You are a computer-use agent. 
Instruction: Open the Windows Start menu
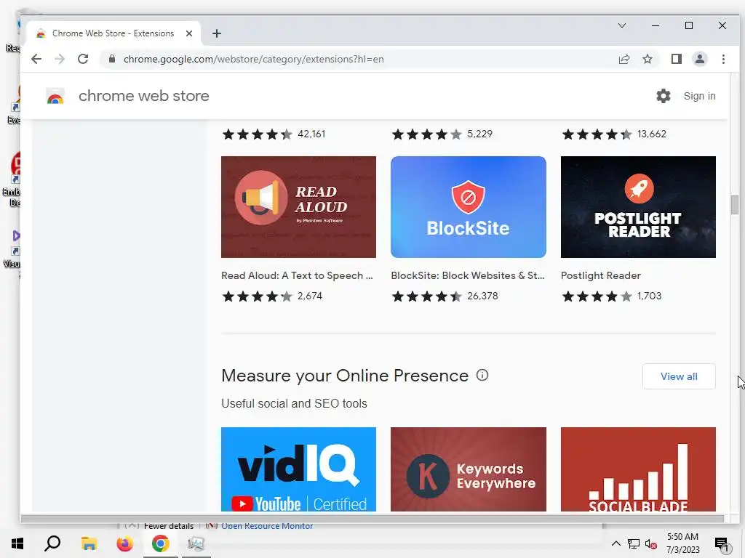click(17, 543)
